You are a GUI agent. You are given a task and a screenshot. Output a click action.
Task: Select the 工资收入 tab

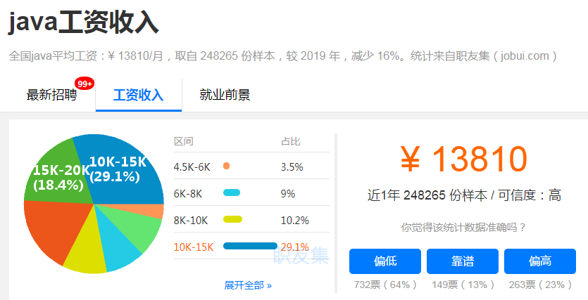[x=139, y=95]
